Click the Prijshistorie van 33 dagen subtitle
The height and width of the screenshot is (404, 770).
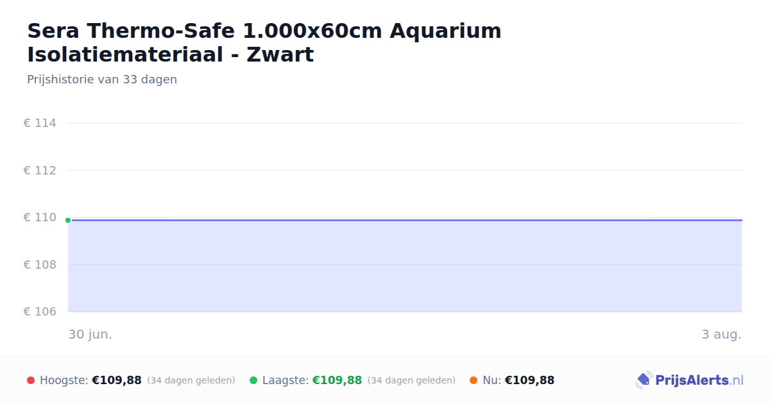[x=102, y=80]
